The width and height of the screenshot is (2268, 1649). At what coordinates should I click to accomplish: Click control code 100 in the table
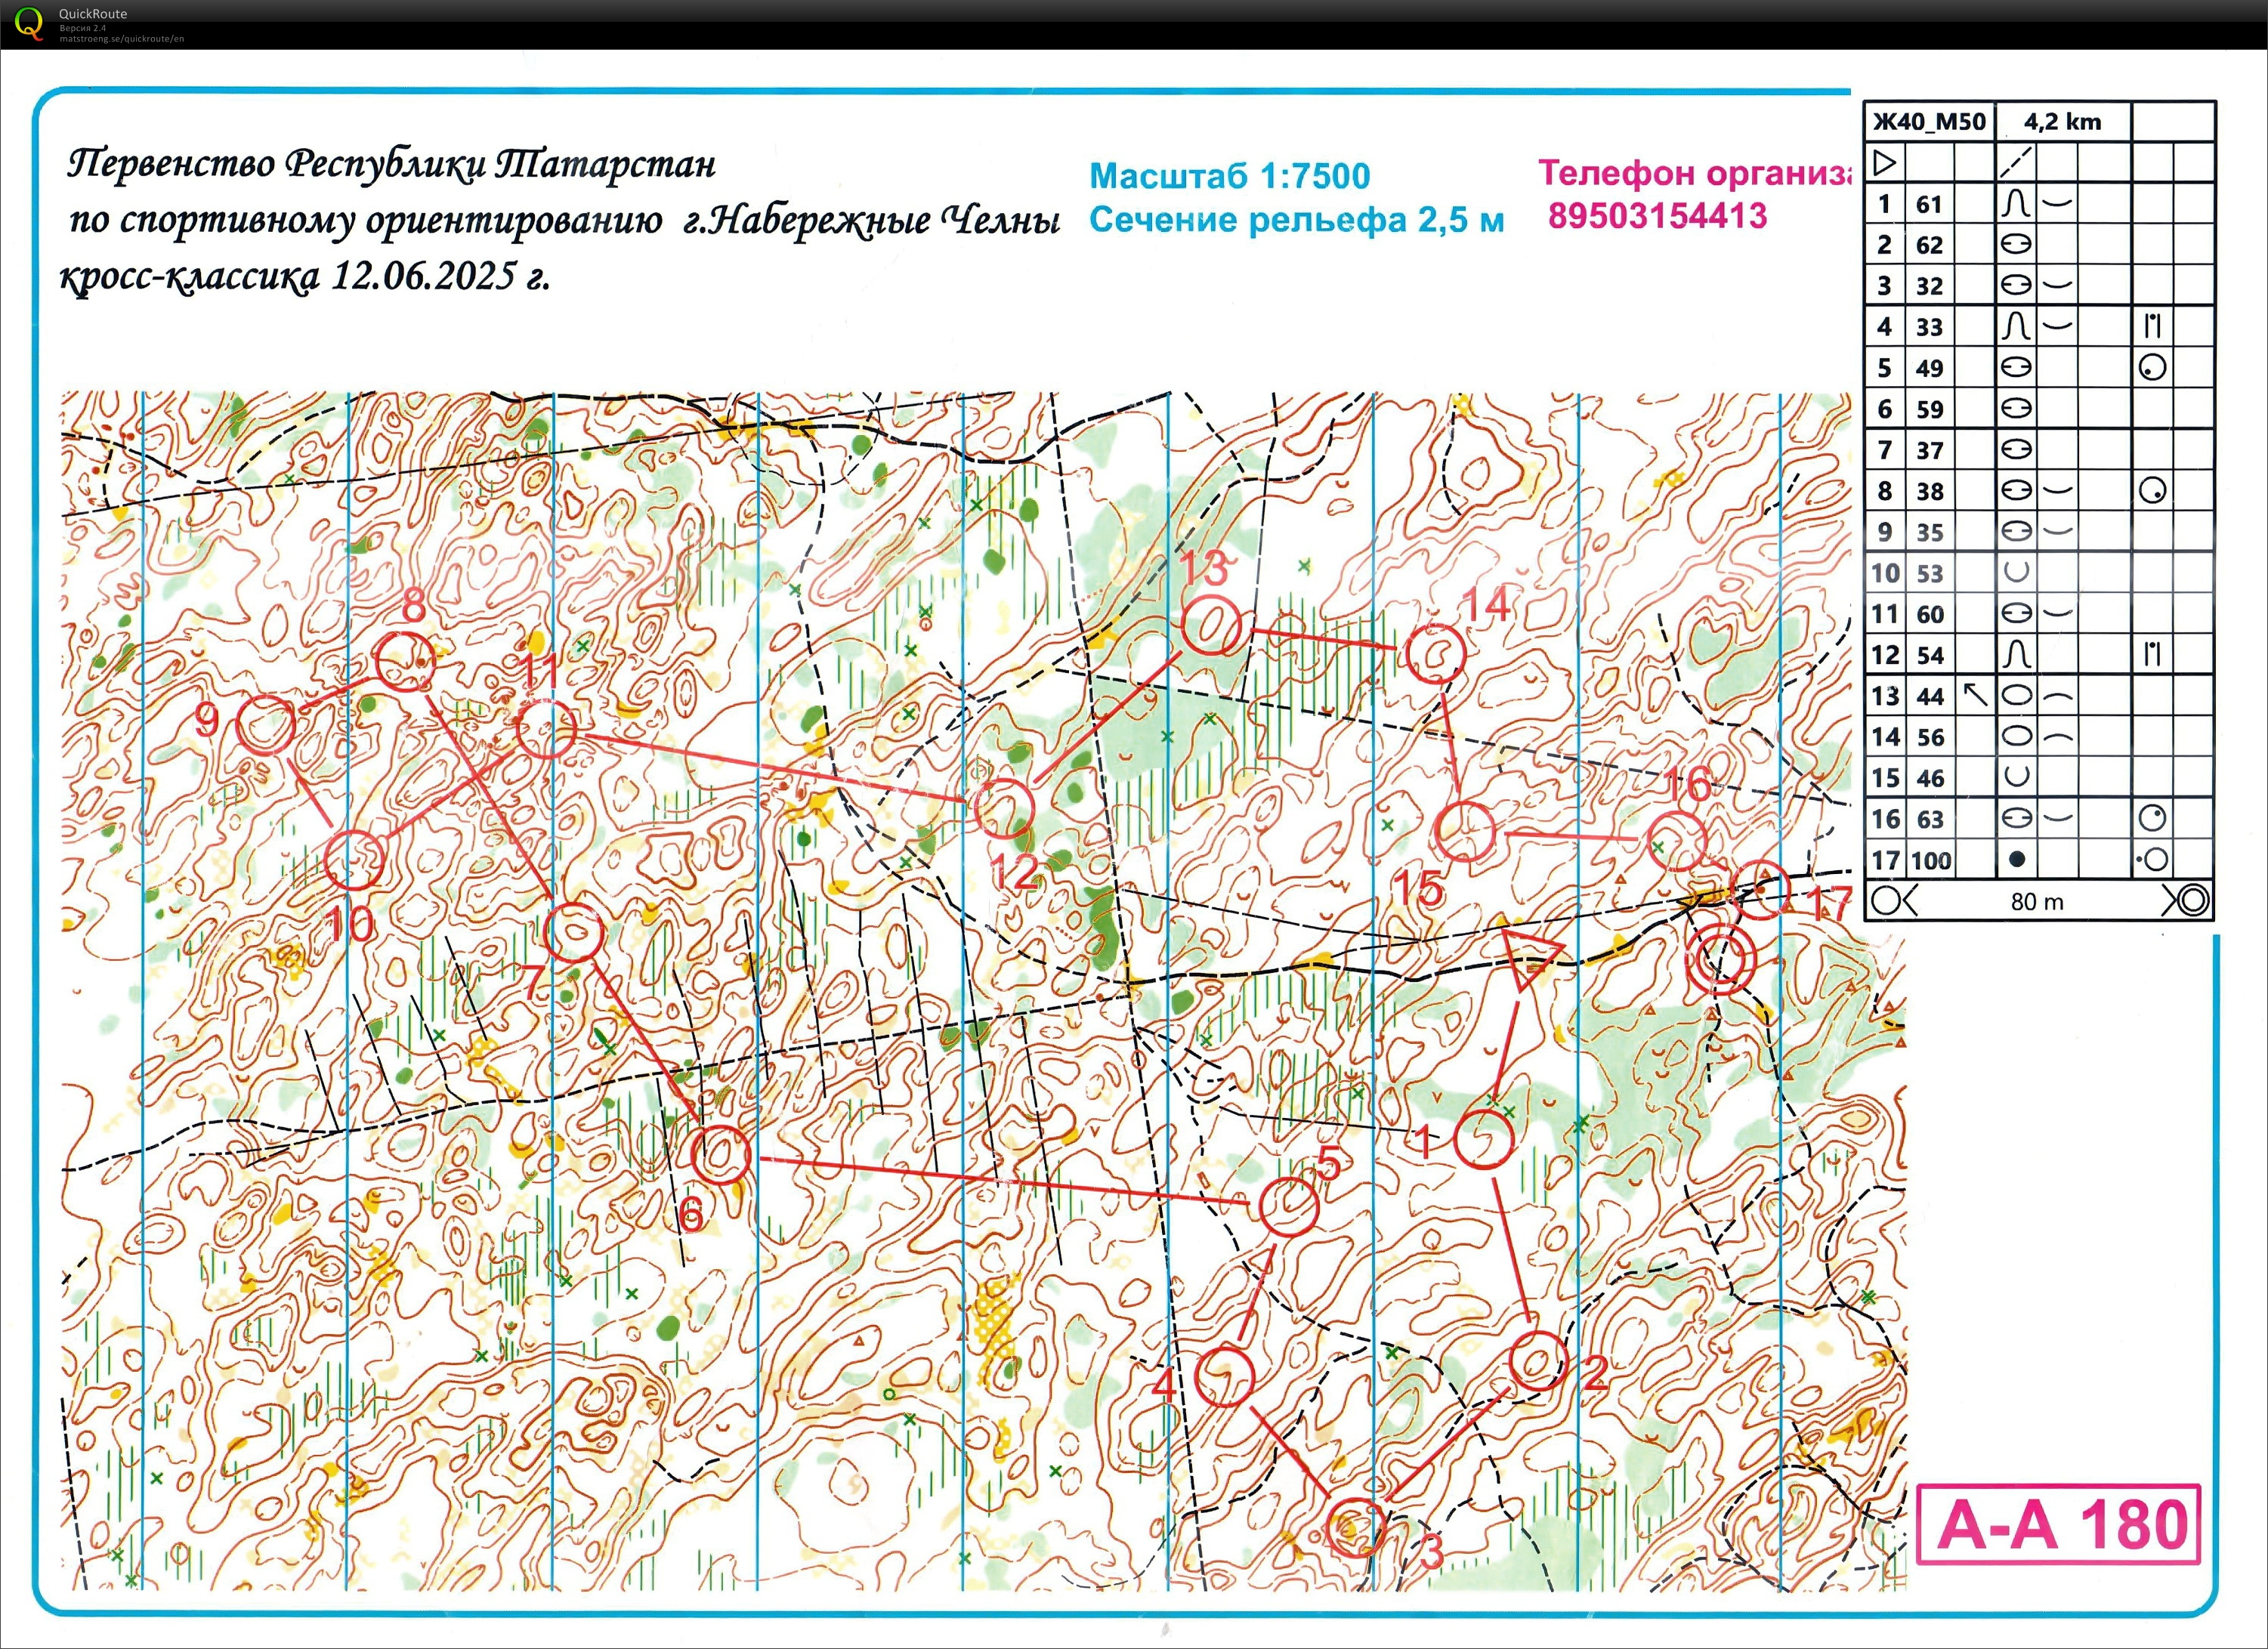point(1931,861)
